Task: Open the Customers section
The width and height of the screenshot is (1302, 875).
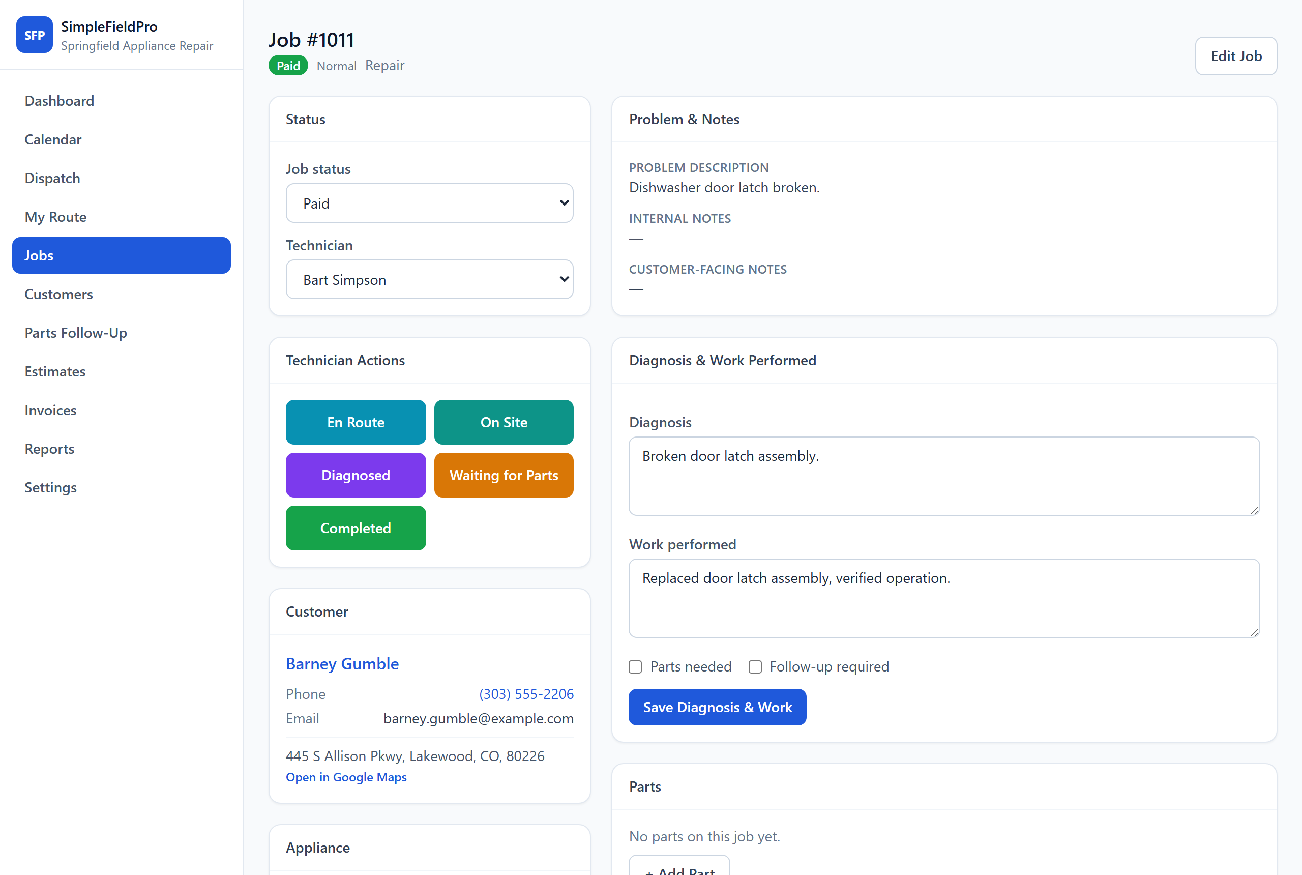Action: coord(121,294)
